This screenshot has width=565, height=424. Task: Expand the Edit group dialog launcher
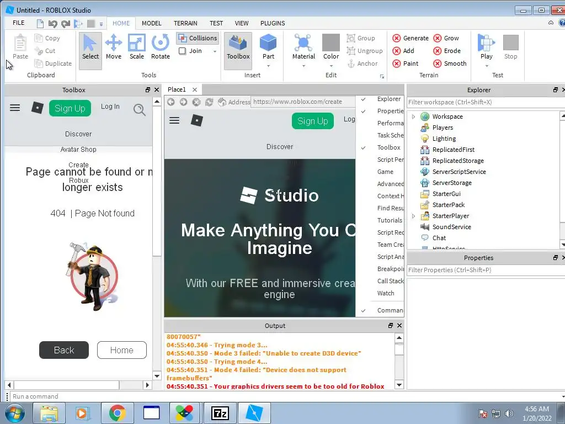[382, 76]
